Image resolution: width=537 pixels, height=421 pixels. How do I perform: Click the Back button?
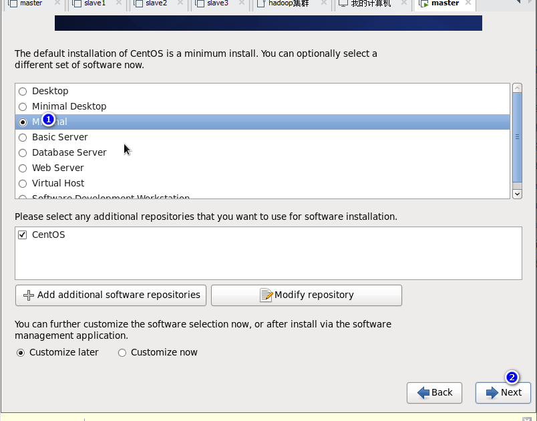434,392
